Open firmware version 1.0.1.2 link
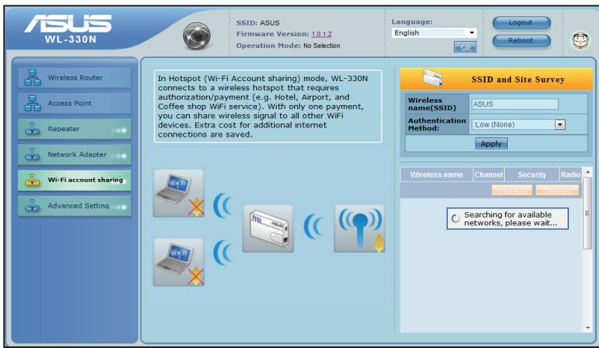The height and width of the screenshot is (348, 599). (x=322, y=34)
